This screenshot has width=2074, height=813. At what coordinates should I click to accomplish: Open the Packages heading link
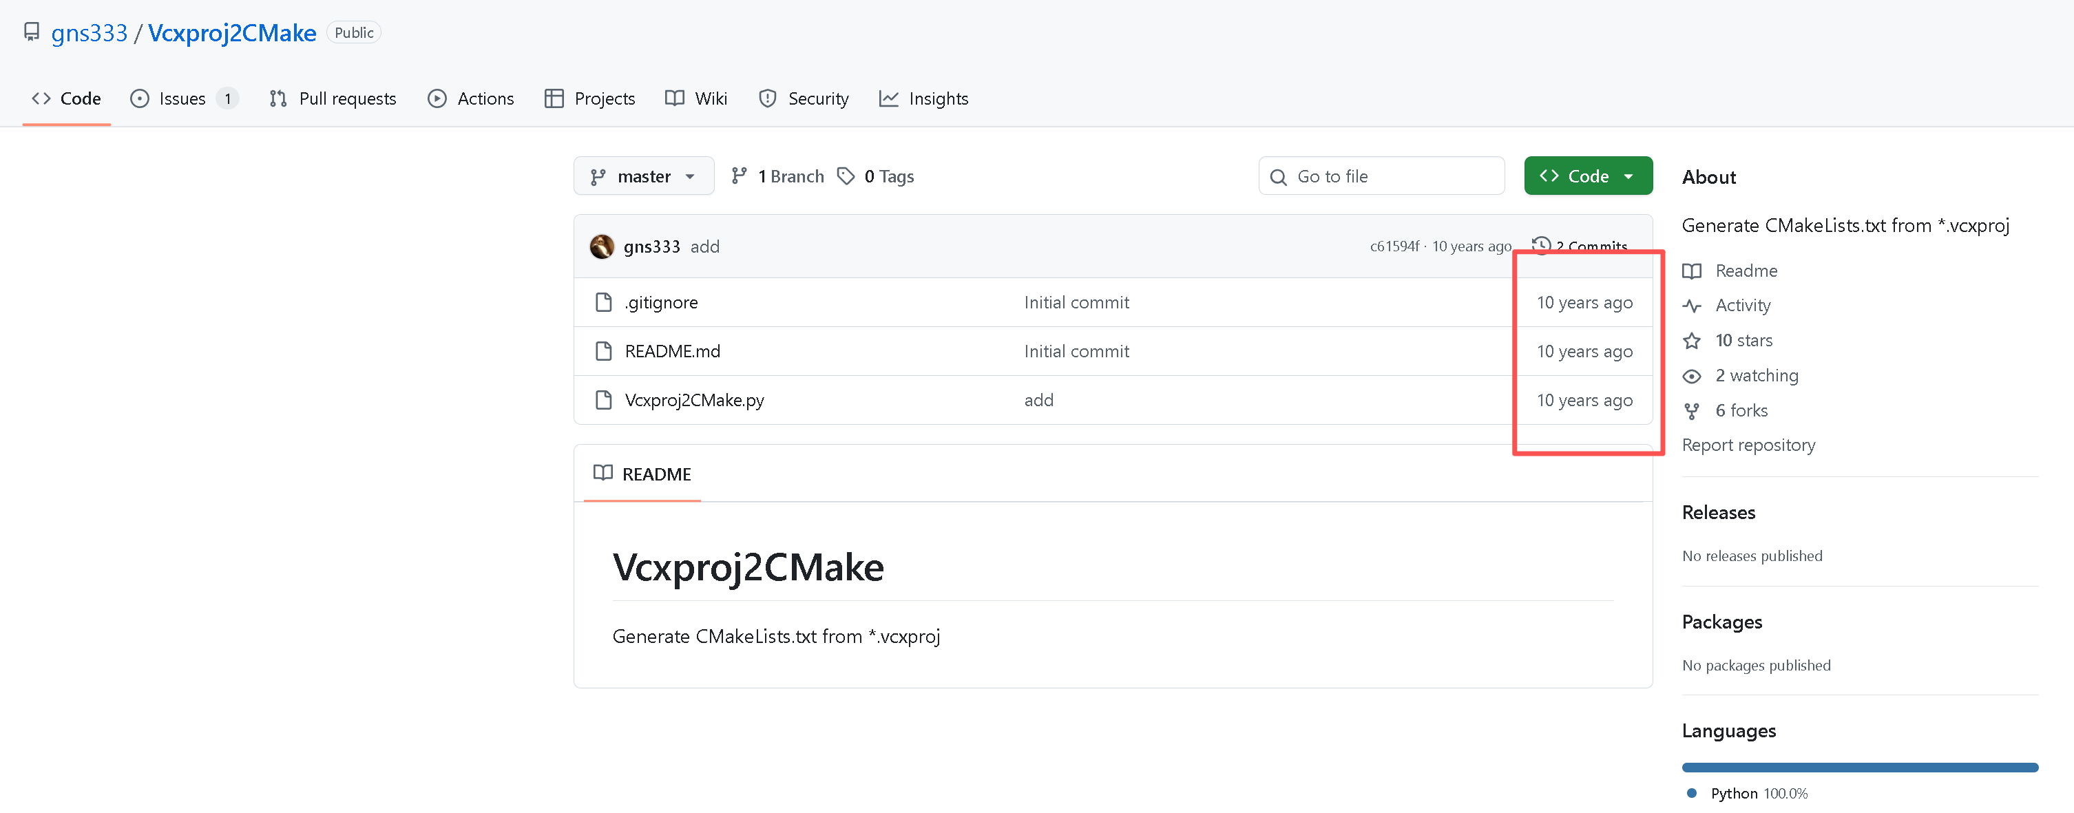click(1722, 622)
